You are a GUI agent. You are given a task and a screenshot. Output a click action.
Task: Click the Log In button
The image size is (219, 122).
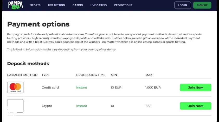(183, 5)
